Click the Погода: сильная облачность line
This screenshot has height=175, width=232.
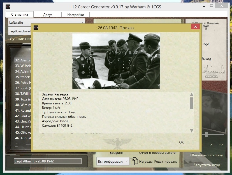coord(64,117)
